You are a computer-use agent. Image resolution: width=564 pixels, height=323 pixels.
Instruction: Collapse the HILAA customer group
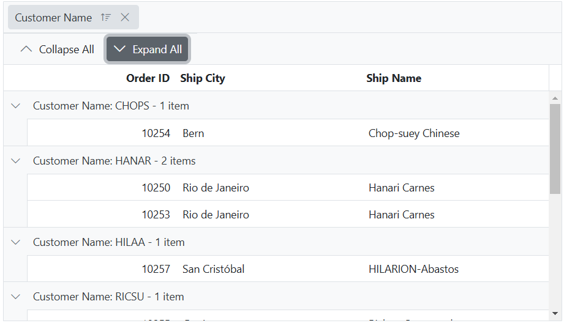click(16, 242)
